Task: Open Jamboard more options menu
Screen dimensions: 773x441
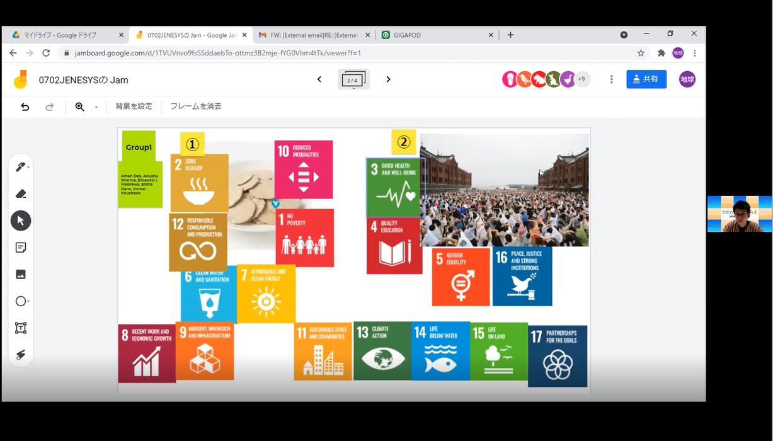Action: pyautogui.click(x=611, y=79)
